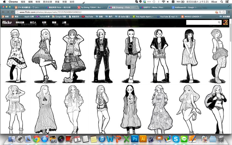
Task: Open the MIKIKO LONDON bookmark
Action: pos(191,17)
